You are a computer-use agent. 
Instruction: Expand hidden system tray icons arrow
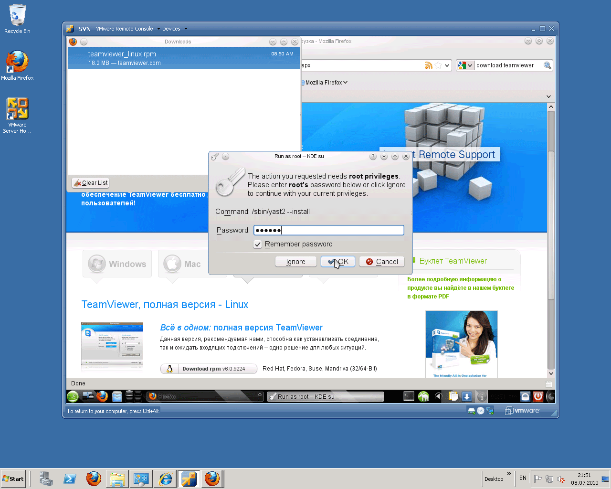pos(438,396)
